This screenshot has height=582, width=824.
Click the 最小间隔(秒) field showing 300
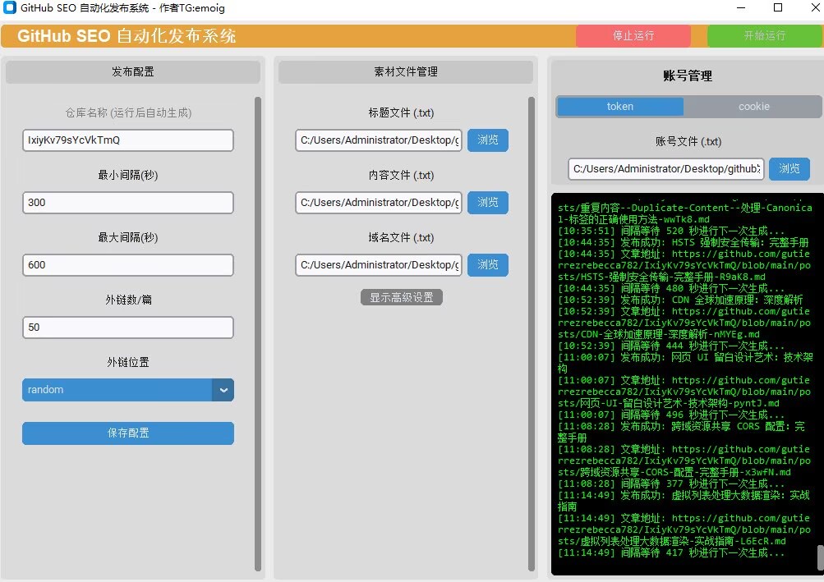pyautogui.click(x=127, y=203)
